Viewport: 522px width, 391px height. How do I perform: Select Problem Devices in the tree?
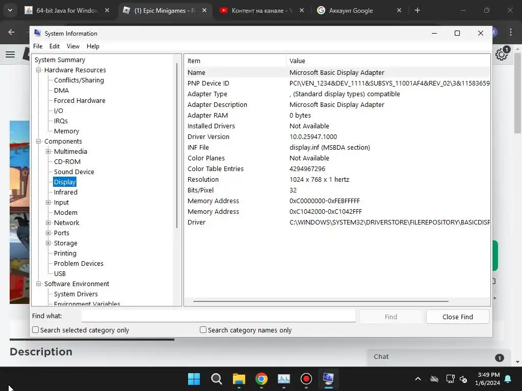[79, 264]
